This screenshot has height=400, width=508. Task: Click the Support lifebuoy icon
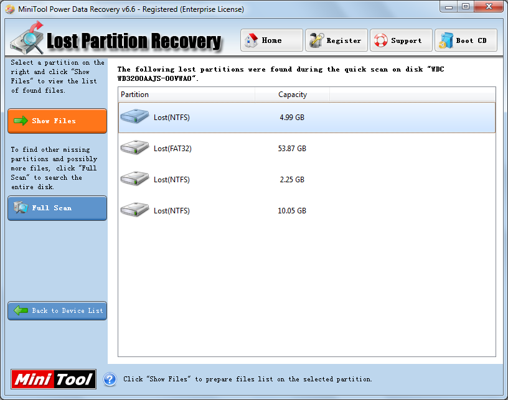(380, 40)
